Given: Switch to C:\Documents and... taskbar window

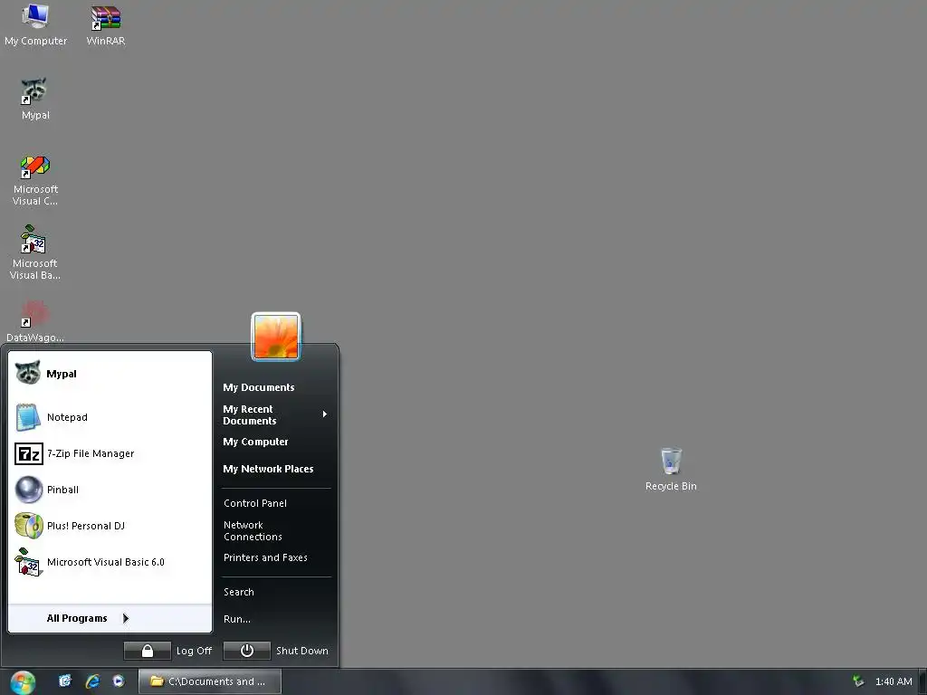Looking at the screenshot, I should 210,681.
